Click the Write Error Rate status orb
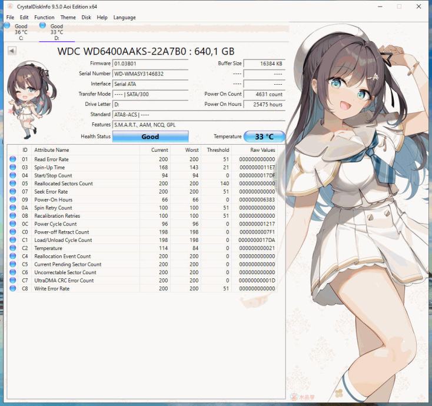432x406 pixels. pos(13,288)
